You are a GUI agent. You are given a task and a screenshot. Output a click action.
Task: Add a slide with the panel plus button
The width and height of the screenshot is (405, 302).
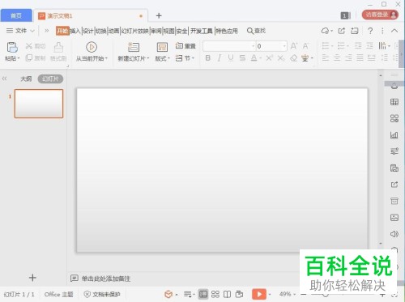(x=32, y=278)
